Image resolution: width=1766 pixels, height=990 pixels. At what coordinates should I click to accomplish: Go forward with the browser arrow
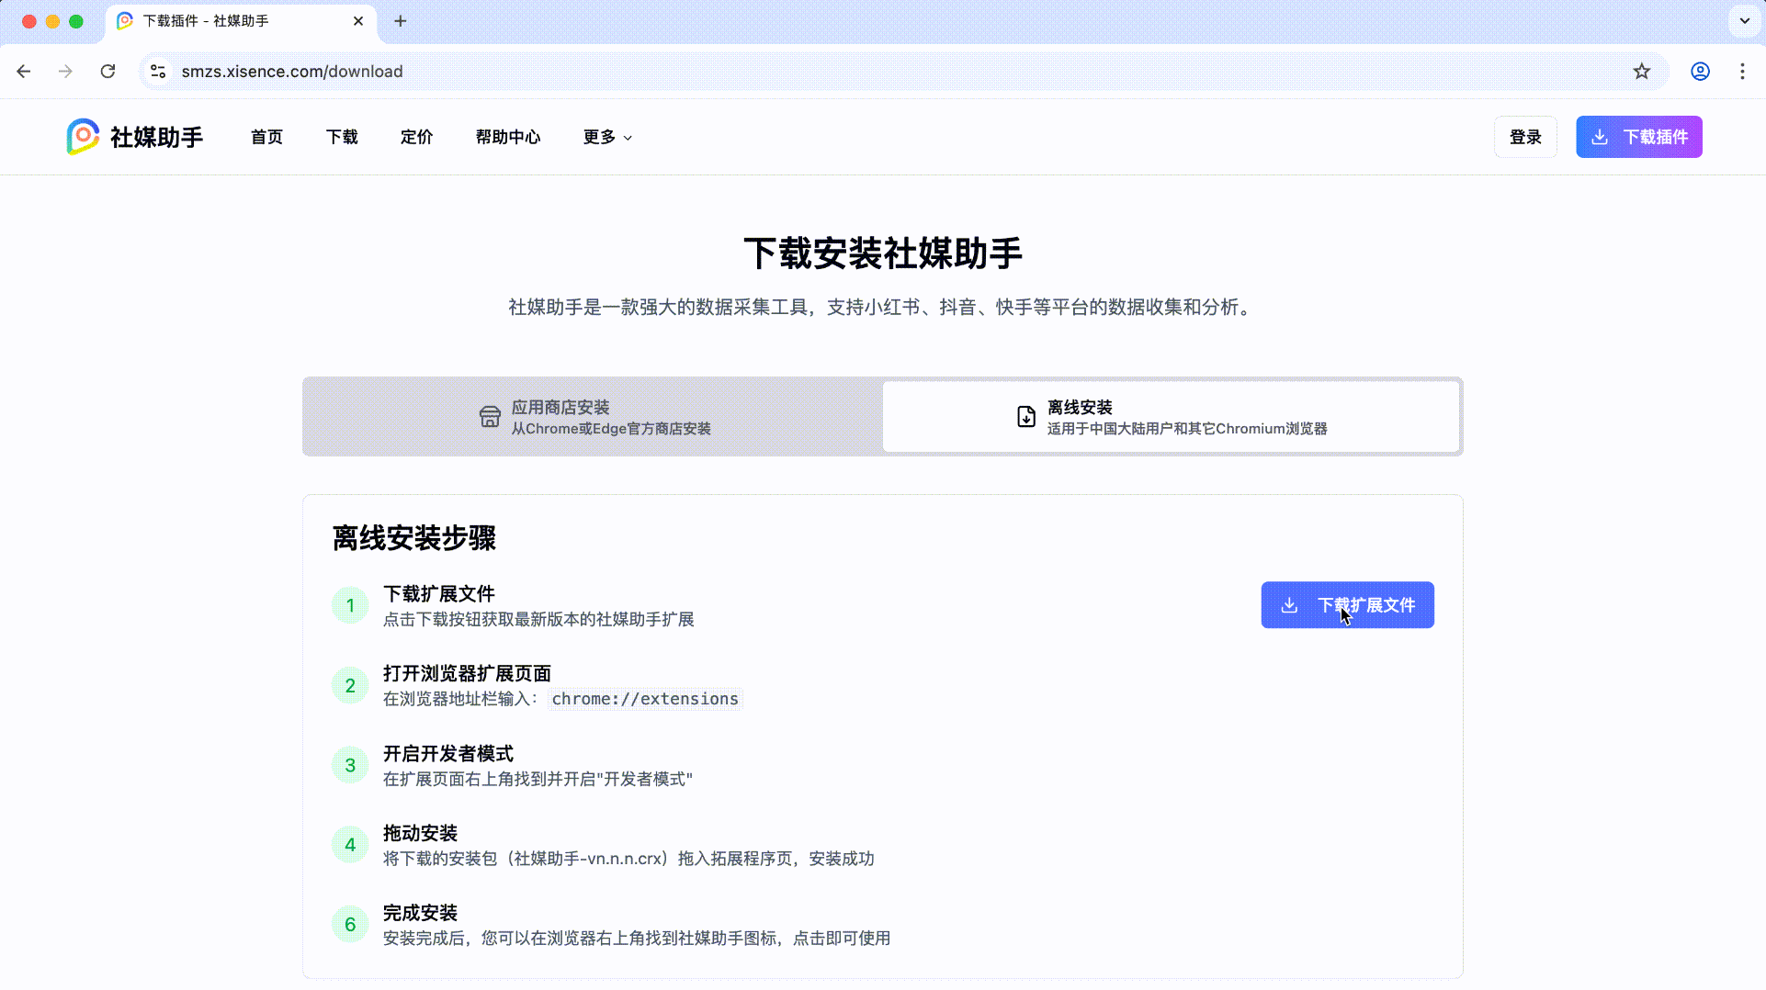tap(65, 72)
